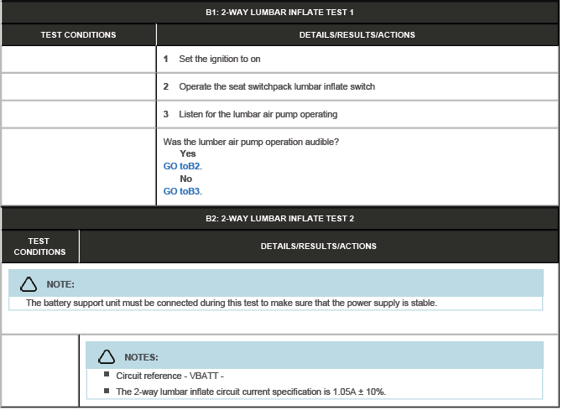Image resolution: width=563 pixels, height=410 pixels.
Task: Click the square bullet before Circuit reference
Action: click(107, 375)
